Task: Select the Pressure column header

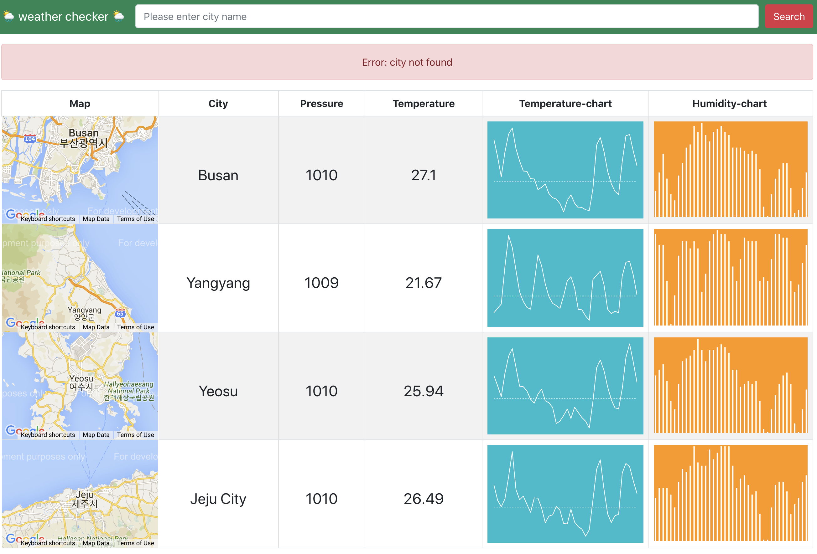Action: pos(321,103)
